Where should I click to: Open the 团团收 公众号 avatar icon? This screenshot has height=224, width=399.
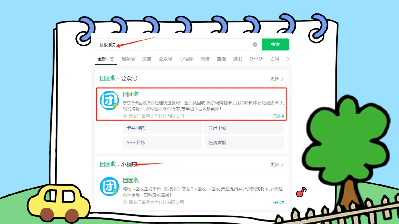(109, 100)
